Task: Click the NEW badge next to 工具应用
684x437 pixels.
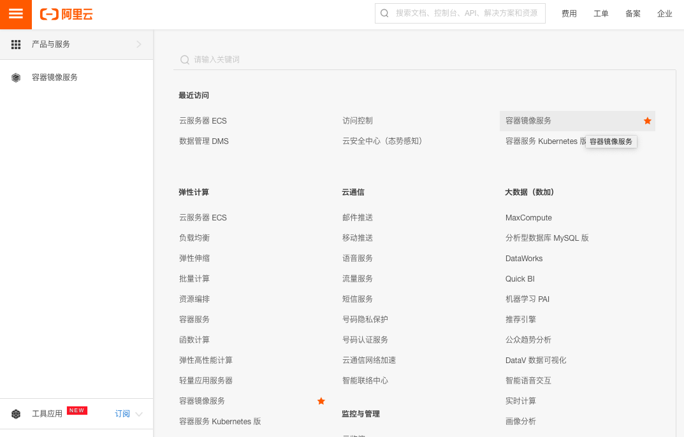Action: tap(76, 410)
